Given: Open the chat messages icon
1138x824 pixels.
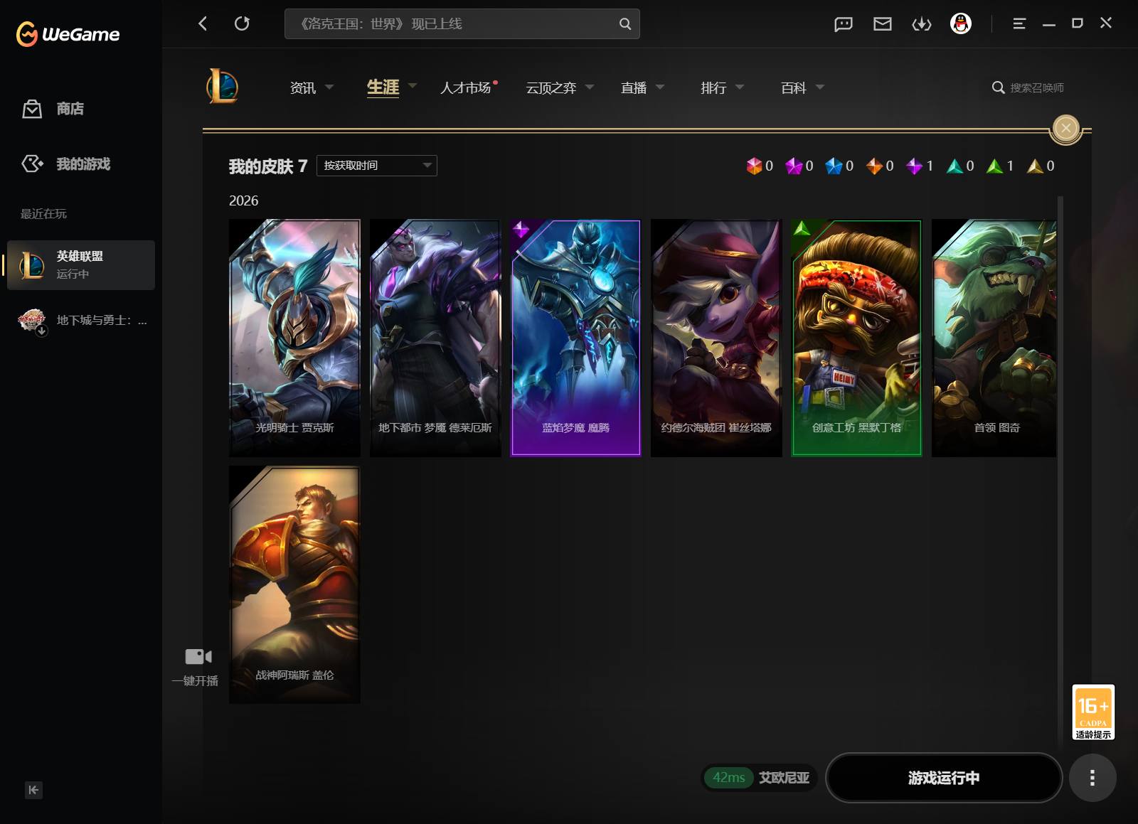Looking at the screenshot, I should coord(844,24).
